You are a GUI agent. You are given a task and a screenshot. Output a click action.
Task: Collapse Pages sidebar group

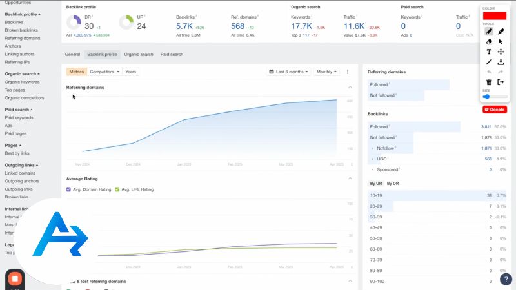(13, 146)
